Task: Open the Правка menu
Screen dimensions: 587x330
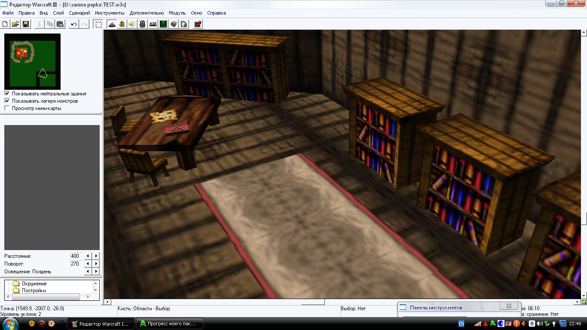Action: 26,13
